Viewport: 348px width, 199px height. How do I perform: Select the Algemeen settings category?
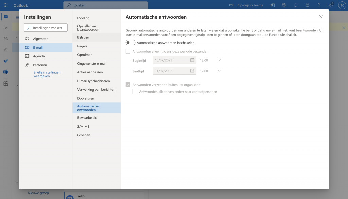pyautogui.click(x=46, y=39)
